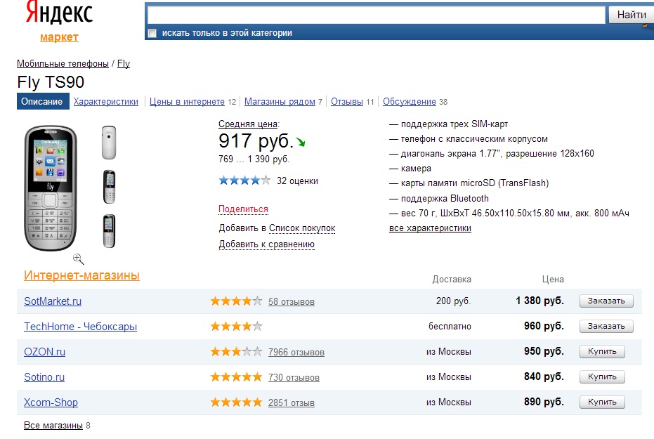The image size is (654, 439).
Task: Open OZON.ru store link
Action: click(x=45, y=352)
